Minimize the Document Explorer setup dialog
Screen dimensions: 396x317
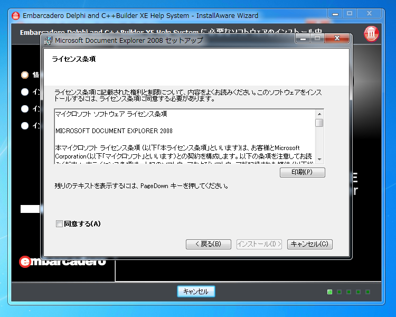coord(303,38)
